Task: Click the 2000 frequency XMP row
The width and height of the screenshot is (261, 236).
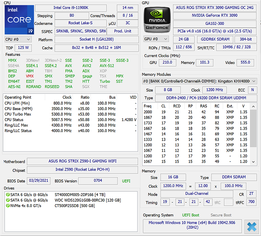Action: click(x=196, y=112)
